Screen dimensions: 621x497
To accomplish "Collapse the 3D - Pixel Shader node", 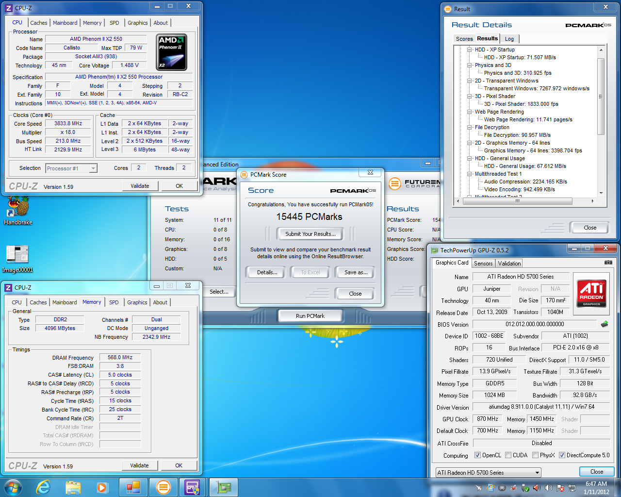I will [x=469, y=96].
